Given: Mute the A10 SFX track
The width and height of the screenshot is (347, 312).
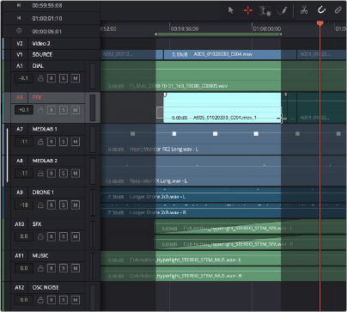Looking at the screenshot, I should pyautogui.click(x=76, y=236).
